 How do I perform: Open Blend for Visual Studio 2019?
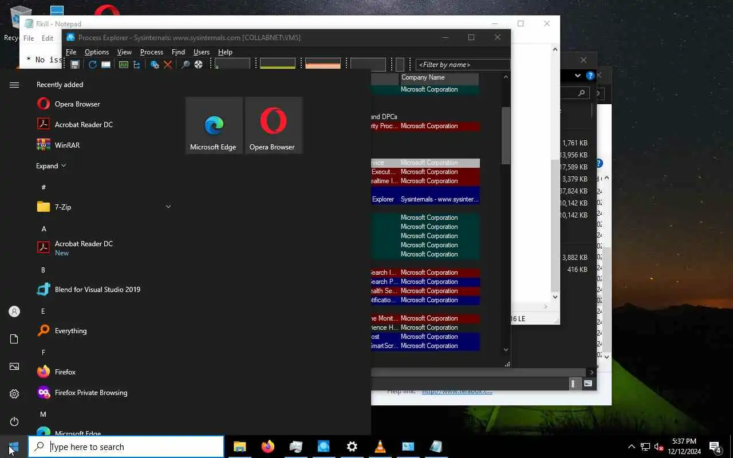click(x=97, y=290)
